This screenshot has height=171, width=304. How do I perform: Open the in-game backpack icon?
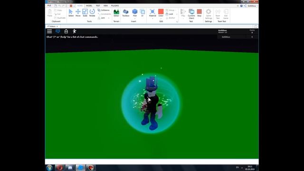pyautogui.click(x=66, y=31)
